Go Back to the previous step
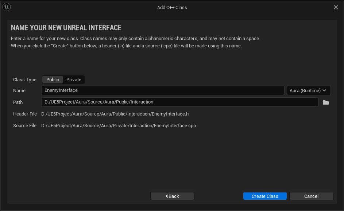This screenshot has height=211, width=344. coord(172,196)
